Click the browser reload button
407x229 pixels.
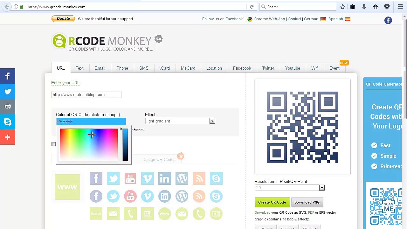tap(252, 7)
